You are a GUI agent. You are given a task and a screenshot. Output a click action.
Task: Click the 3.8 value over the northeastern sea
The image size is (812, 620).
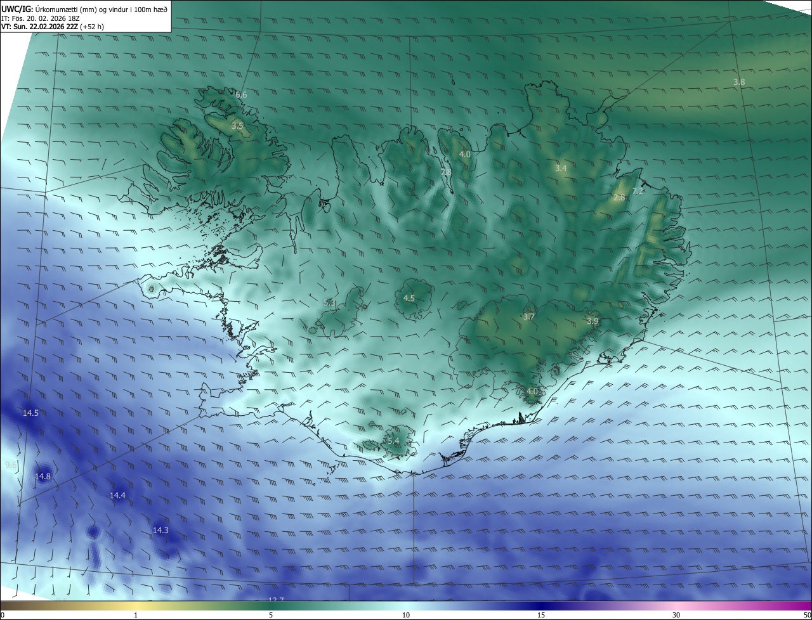tap(739, 82)
